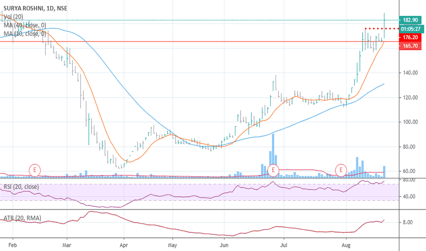Open the earnings marker E in mid-February

point(35,170)
